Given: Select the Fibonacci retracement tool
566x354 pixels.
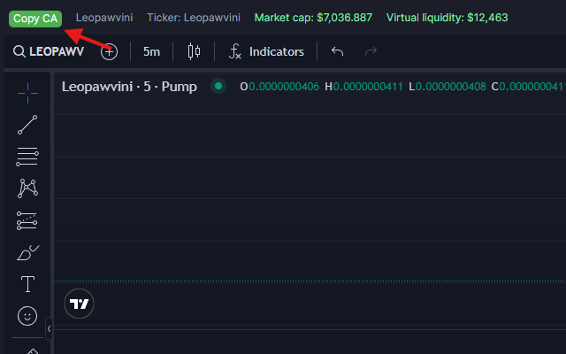Looking at the screenshot, I should click(x=27, y=157).
